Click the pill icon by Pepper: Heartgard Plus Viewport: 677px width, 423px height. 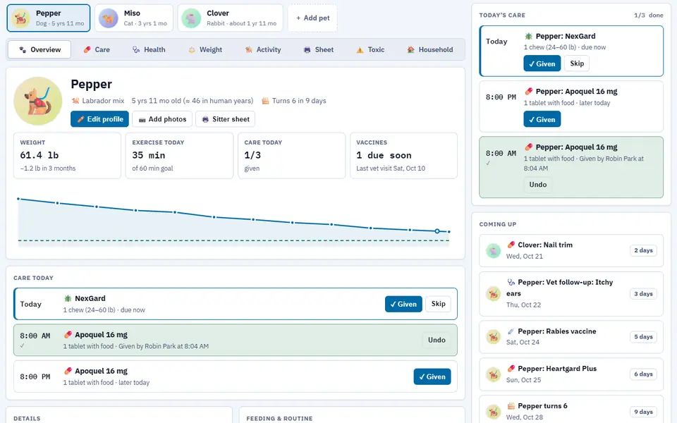tap(511, 368)
